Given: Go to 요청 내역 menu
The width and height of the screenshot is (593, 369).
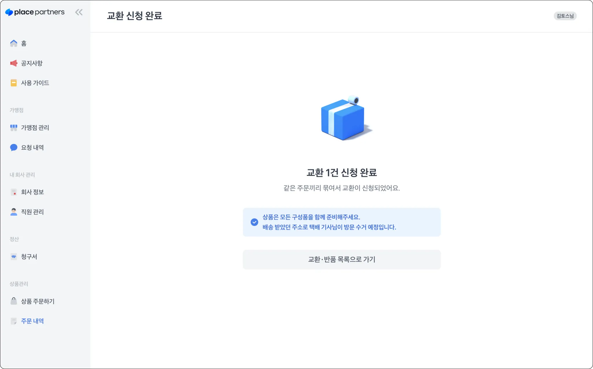Looking at the screenshot, I should point(32,148).
